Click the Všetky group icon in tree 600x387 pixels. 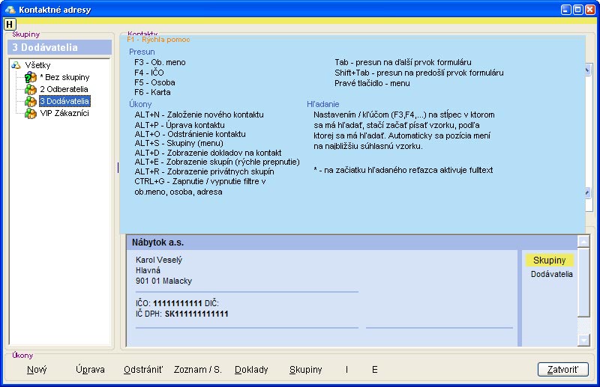click(16, 65)
